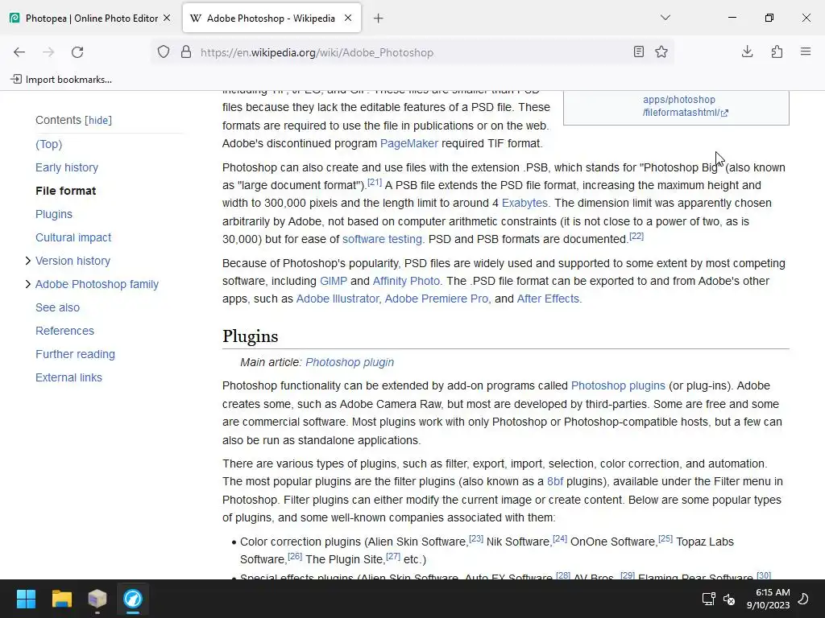Open citation reference [22]
The image size is (825, 618).
click(636, 236)
